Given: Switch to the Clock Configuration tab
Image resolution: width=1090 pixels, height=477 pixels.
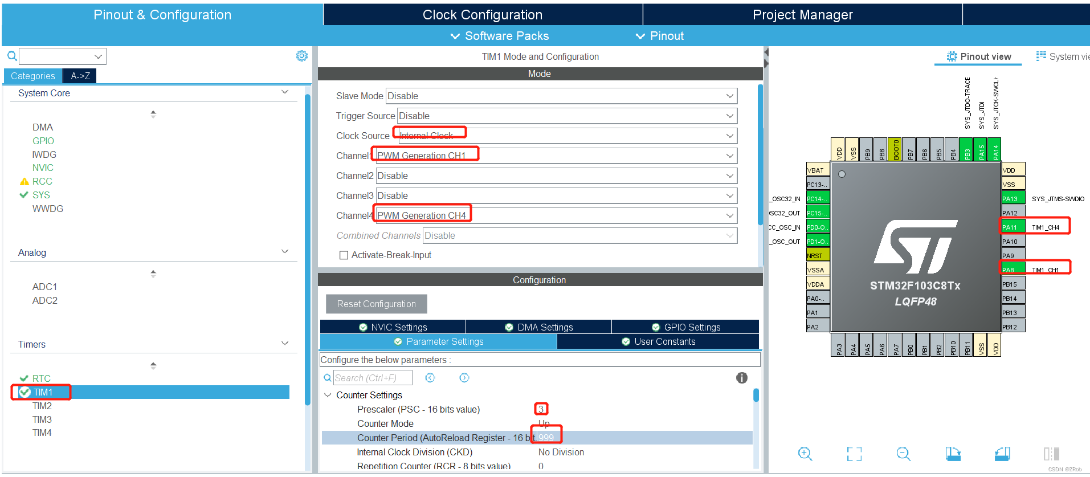Looking at the screenshot, I should pos(483,15).
